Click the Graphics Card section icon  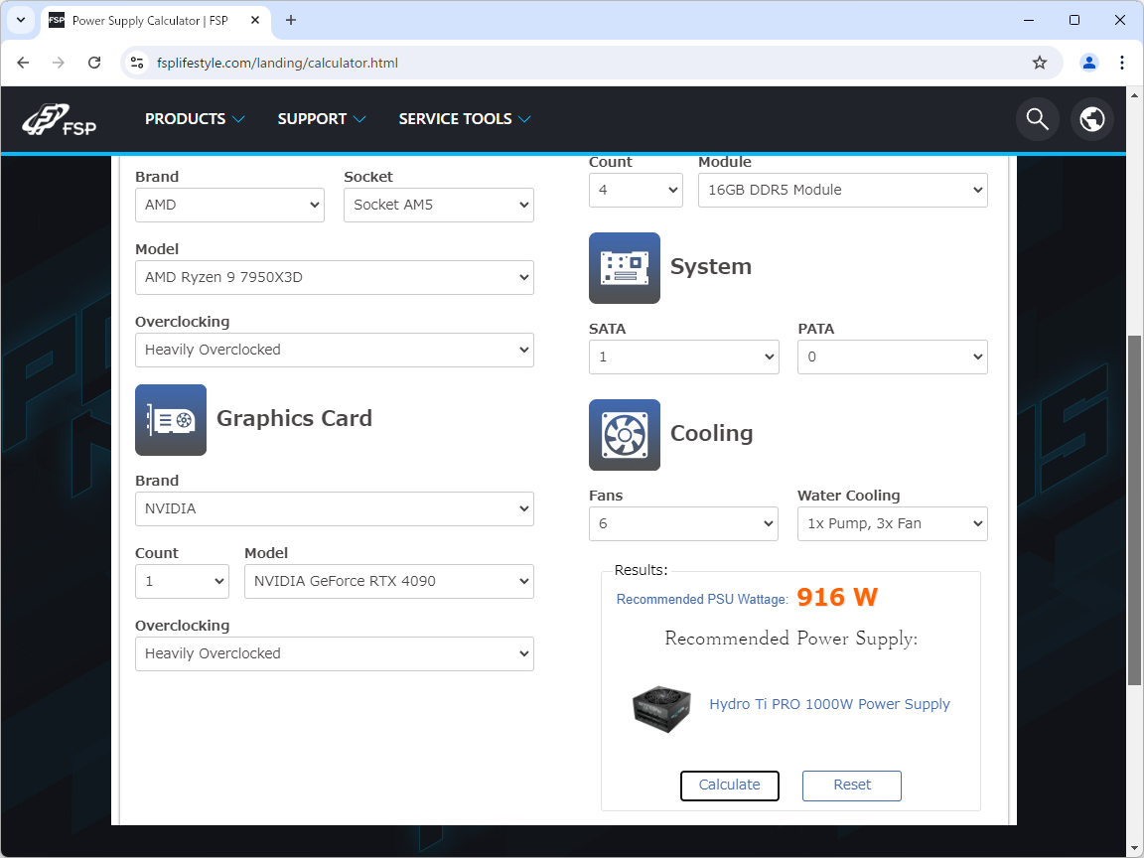pyautogui.click(x=171, y=420)
